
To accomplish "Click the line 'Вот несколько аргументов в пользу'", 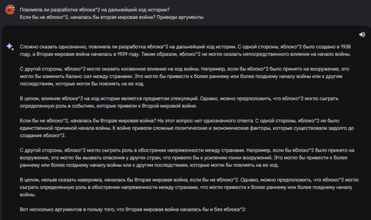I will coord(133,210).
